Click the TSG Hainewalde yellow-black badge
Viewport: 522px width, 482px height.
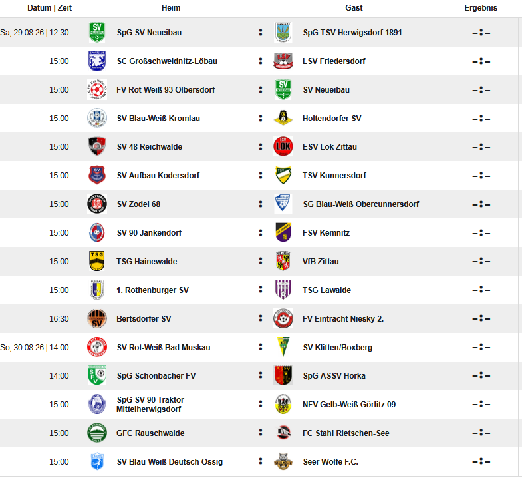(97, 261)
